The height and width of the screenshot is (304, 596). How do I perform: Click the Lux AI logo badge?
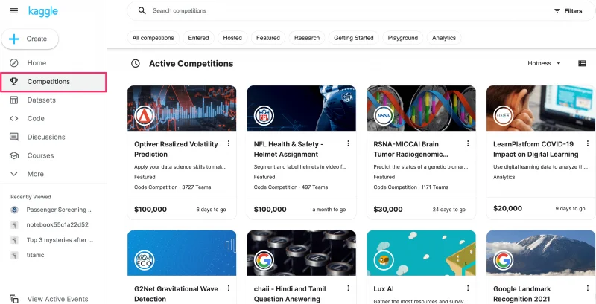(x=384, y=260)
